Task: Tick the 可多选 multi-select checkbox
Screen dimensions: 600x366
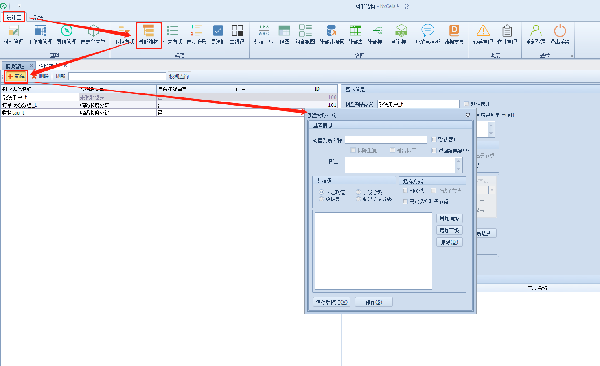Action: pyautogui.click(x=405, y=191)
